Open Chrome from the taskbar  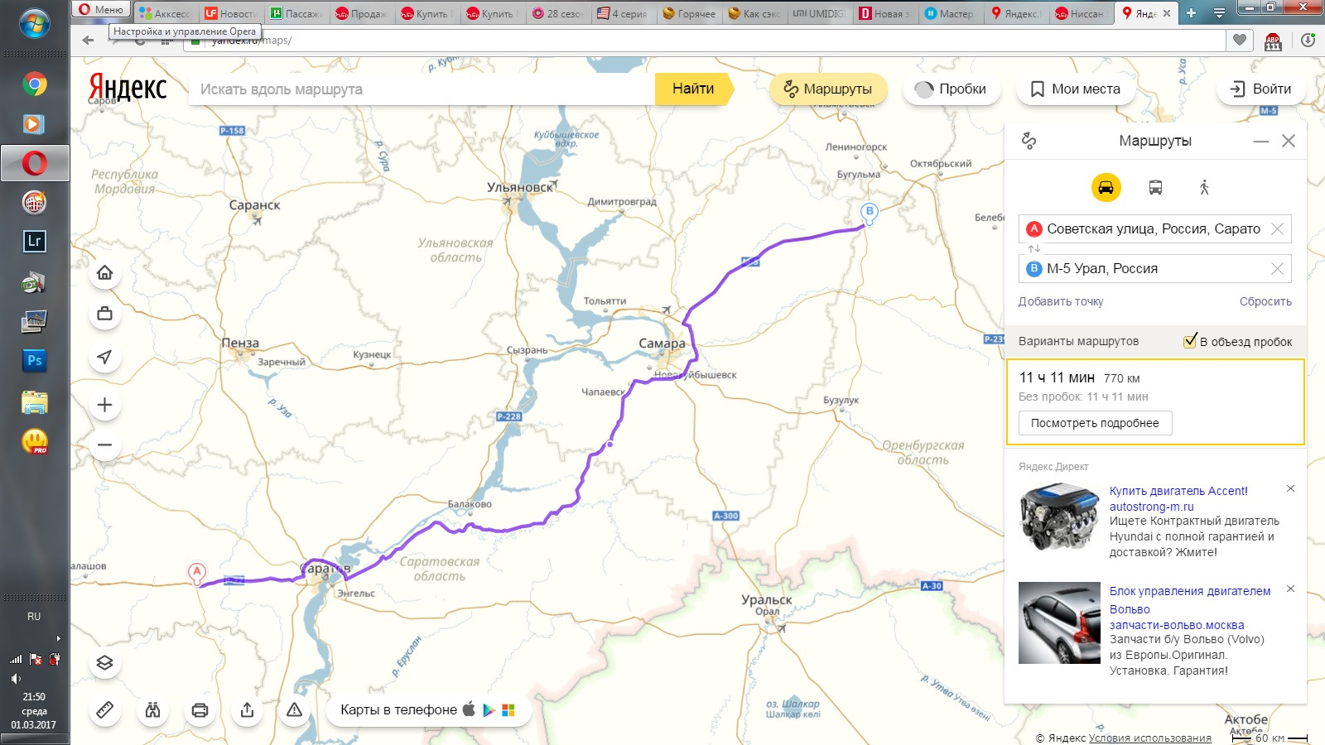point(34,84)
